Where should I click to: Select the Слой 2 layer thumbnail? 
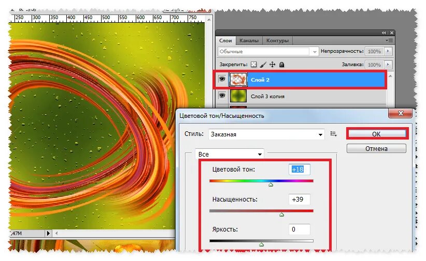tap(238, 80)
